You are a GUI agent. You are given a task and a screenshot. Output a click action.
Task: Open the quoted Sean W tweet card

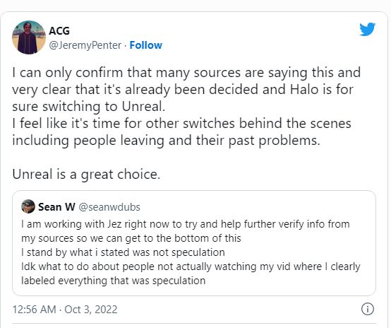point(194,243)
